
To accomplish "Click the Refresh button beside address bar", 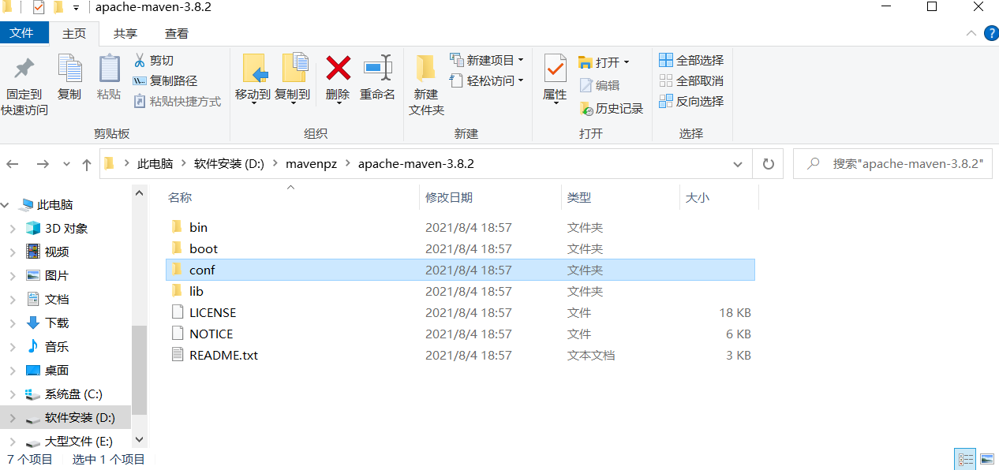I will click(x=768, y=164).
